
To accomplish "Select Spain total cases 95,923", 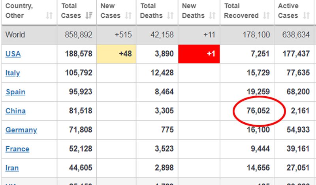I will coord(81,92).
